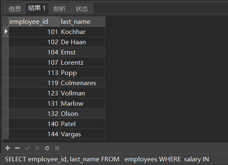Open the 剖析 tab
This screenshot has height=165, width=228.
click(x=60, y=9)
